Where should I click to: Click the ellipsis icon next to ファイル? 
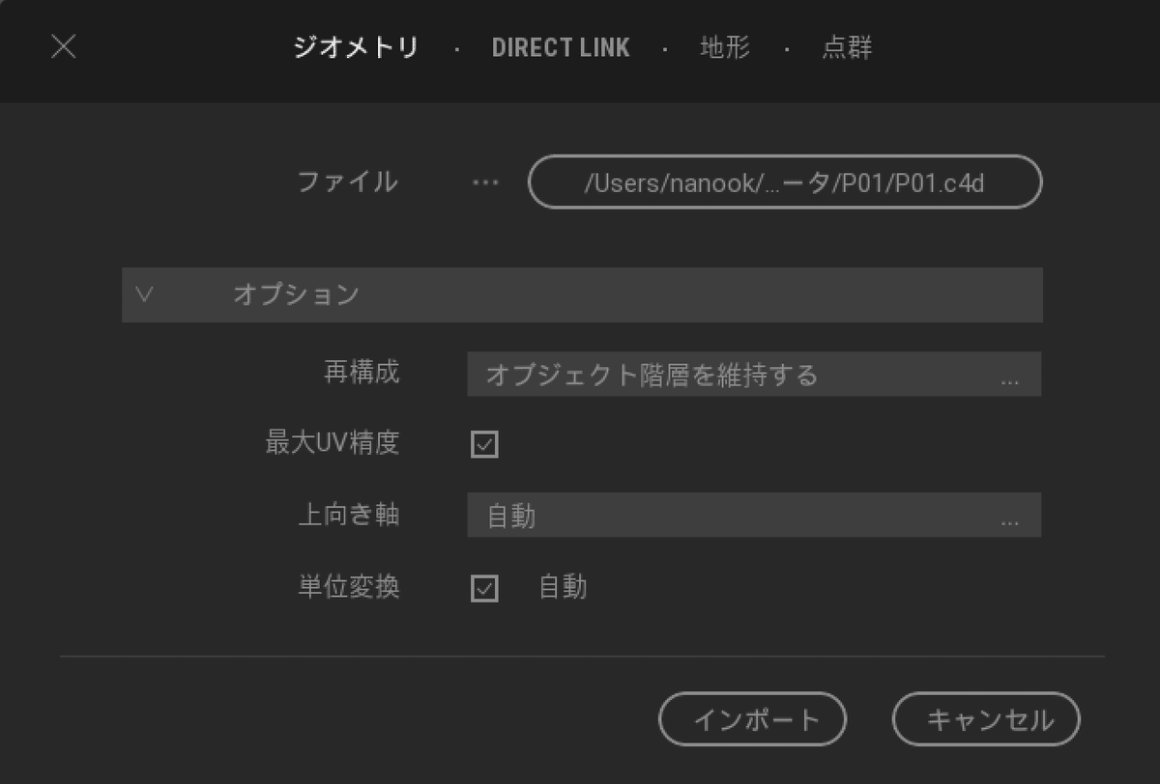[483, 182]
